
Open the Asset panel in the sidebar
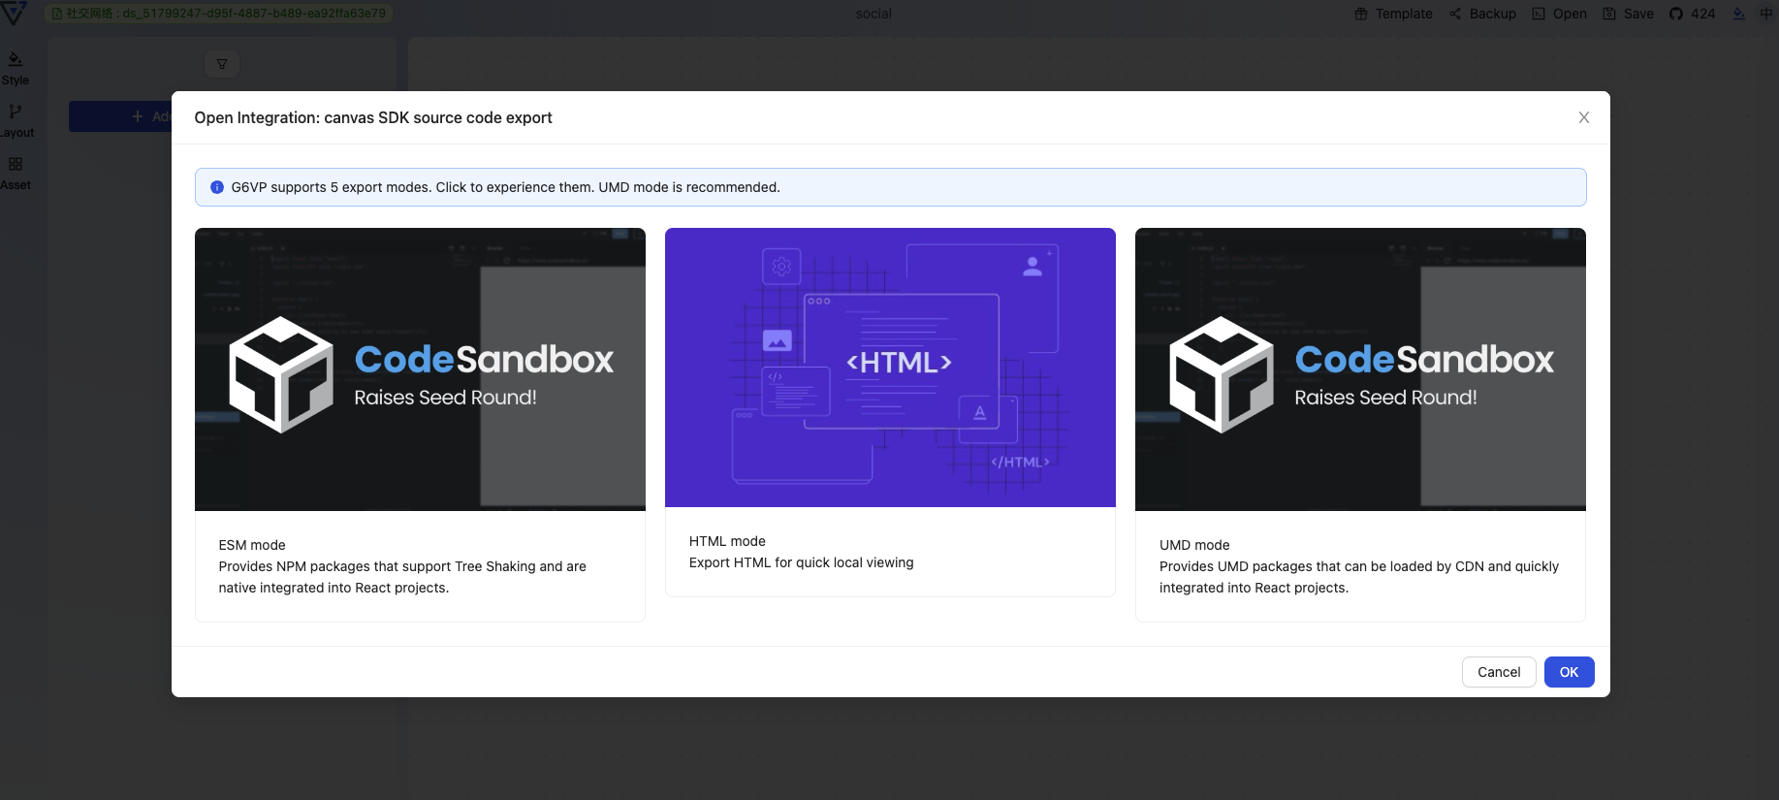coord(16,174)
